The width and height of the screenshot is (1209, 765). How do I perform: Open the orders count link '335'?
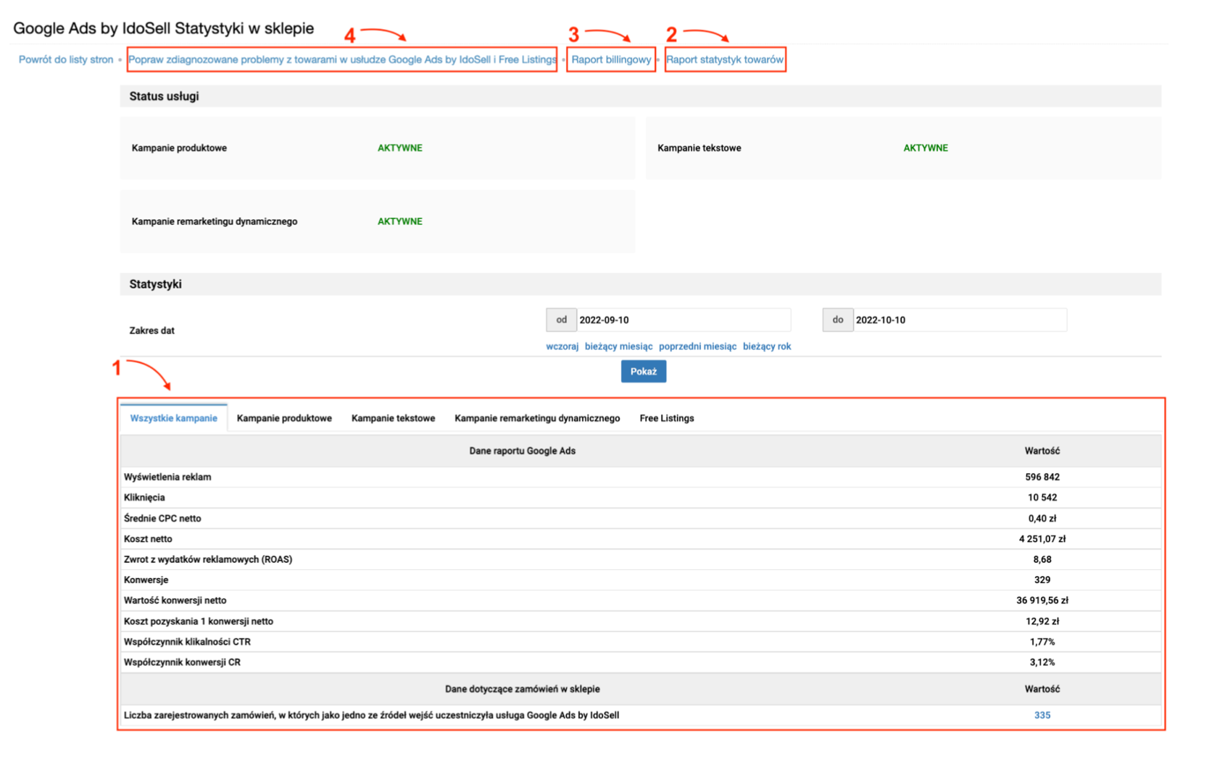click(1042, 715)
